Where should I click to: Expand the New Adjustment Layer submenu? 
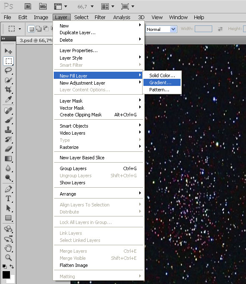pyautogui.click(x=99, y=83)
